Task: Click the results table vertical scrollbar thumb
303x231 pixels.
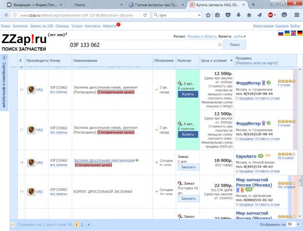Action: [300, 181]
